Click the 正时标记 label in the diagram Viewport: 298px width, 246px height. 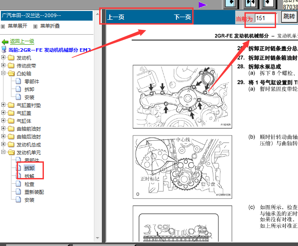(x=150, y=179)
